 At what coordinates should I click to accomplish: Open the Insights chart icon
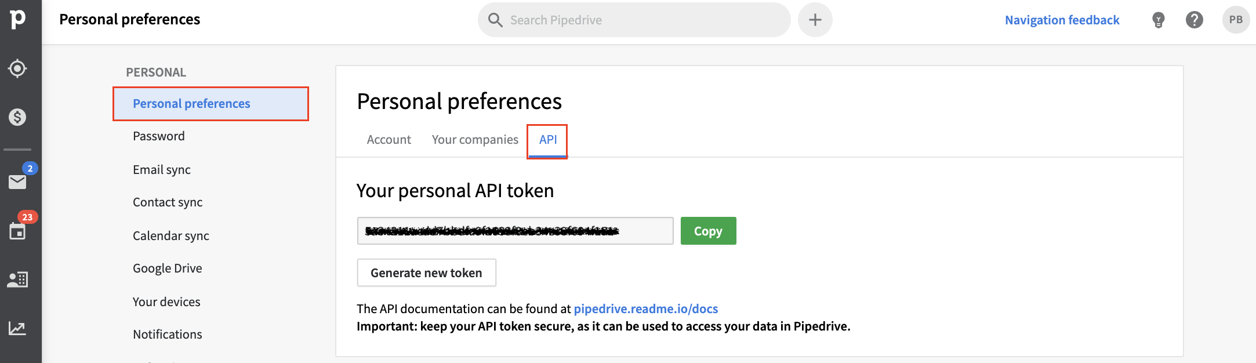click(17, 328)
